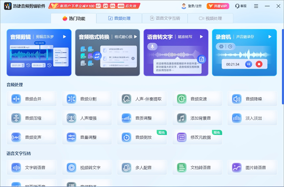Viewport: 284px width, 187px height.
Task: Open 音频倒放 reverse audio tool
Action: pyautogui.click(x=142, y=137)
